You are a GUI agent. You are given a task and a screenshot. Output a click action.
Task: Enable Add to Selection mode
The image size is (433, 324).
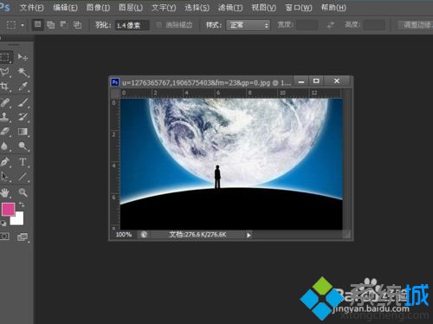tap(50, 25)
